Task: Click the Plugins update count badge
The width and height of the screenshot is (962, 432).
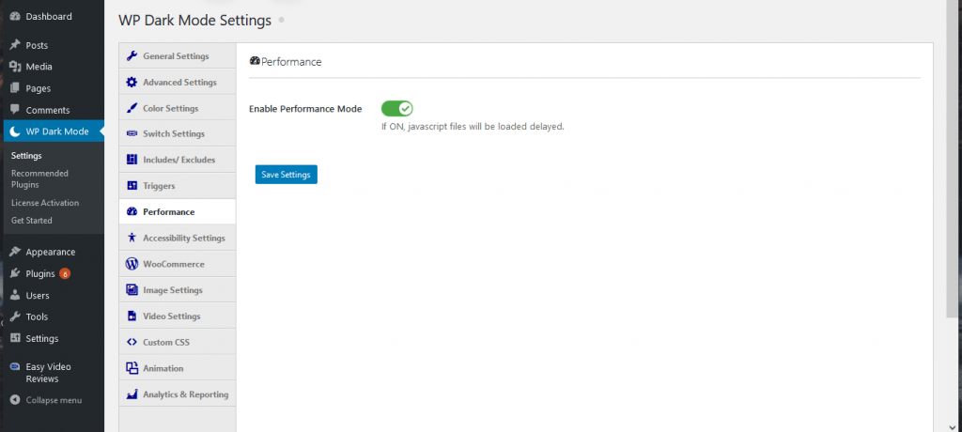Action: pos(65,273)
